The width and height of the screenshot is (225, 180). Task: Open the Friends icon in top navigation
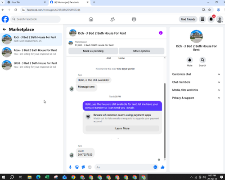(112, 19)
